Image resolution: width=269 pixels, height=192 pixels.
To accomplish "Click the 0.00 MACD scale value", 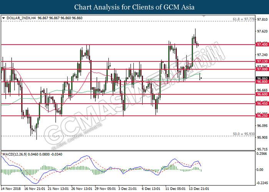I will click(260, 170).
